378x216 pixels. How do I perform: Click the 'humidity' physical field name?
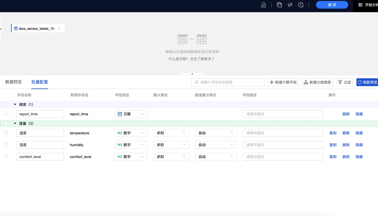pos(77,145)
